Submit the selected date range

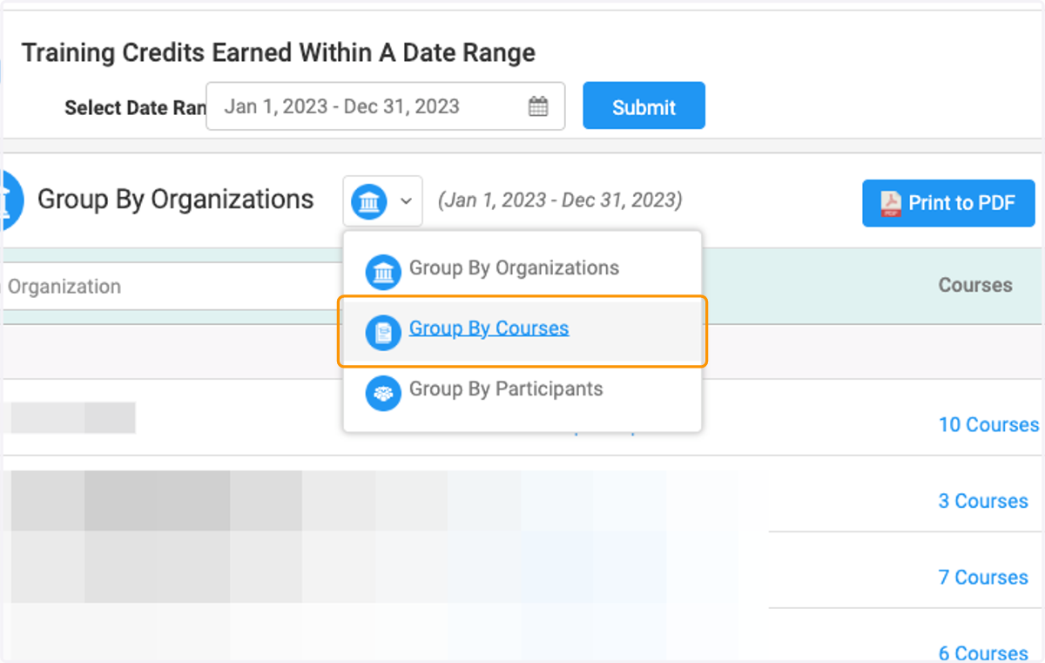click(x=644, y=106)
